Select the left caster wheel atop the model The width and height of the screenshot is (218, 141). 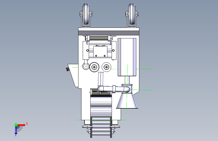[86, 14]
